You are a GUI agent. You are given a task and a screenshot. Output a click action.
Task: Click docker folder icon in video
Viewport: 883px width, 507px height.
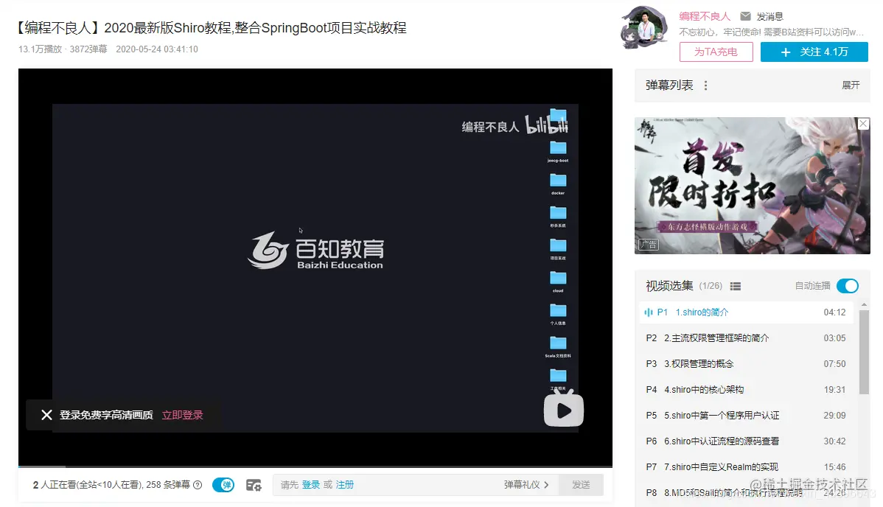pos(558,181)
